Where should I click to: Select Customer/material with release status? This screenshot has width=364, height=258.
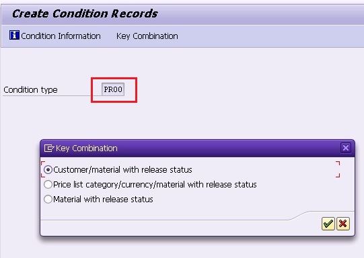48,170
